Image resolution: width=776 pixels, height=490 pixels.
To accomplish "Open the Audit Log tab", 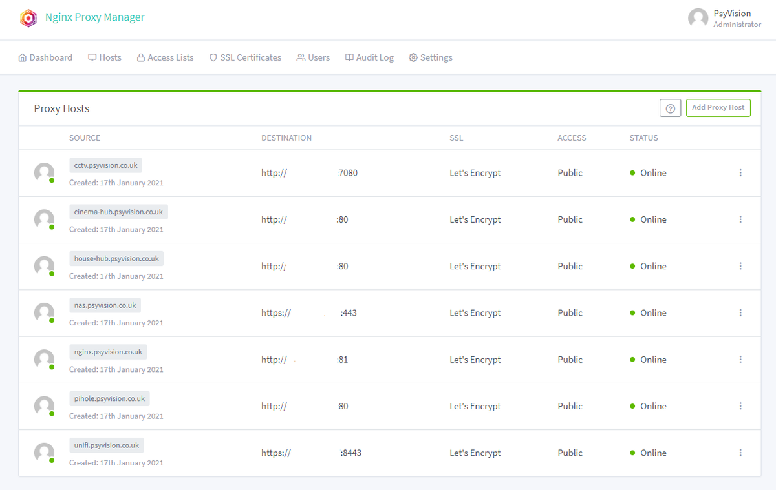I will 369,57.
